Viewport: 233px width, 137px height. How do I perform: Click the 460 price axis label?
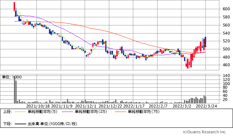coord(226,65)
